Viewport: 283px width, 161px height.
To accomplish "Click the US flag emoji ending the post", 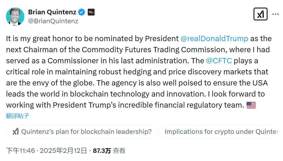I will 251,105.
